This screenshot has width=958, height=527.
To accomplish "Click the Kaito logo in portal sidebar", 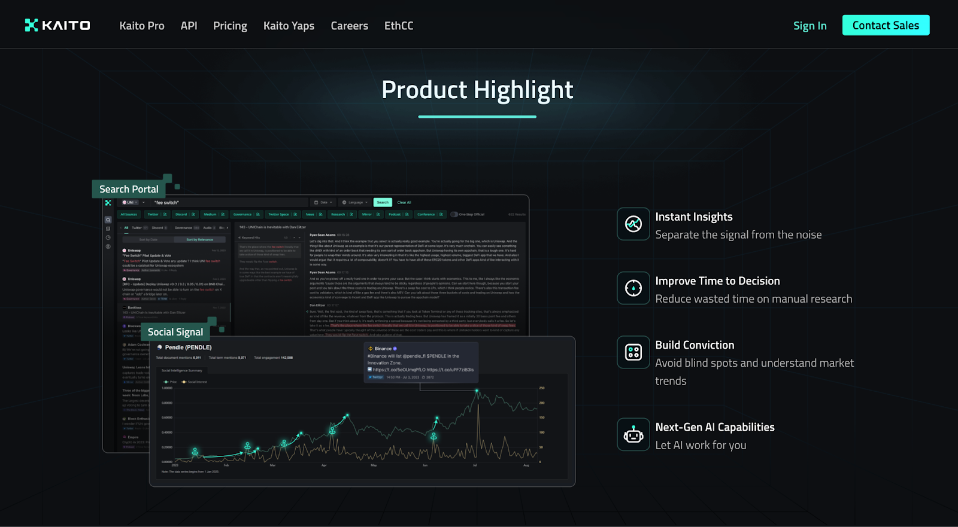I will [x=108, y=203].
